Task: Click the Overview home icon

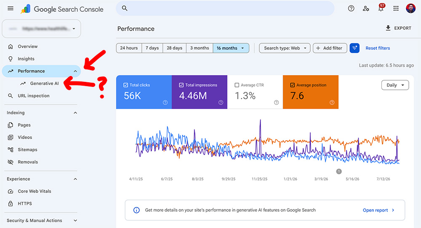Action: [11, 46]
